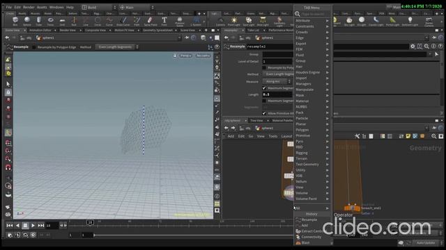Add a Point Light from shelf
The width and height of the screenshot is (446, 250).
[x=234, y=21]
